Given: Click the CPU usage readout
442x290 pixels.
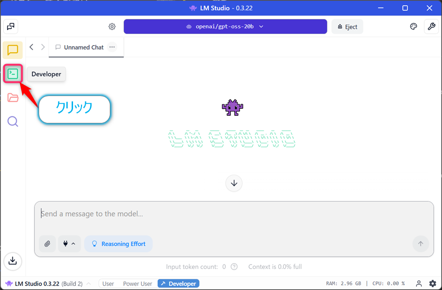Looking at the screenshot, I should point(388,283).
